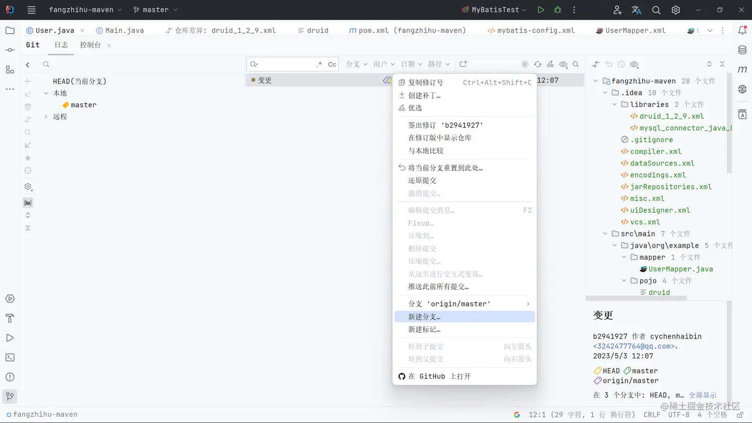The height and width of the screenshot is (423, 752).
Task: Click the magnifier beside the log's eye icon
Action: (x=575, y=64)
